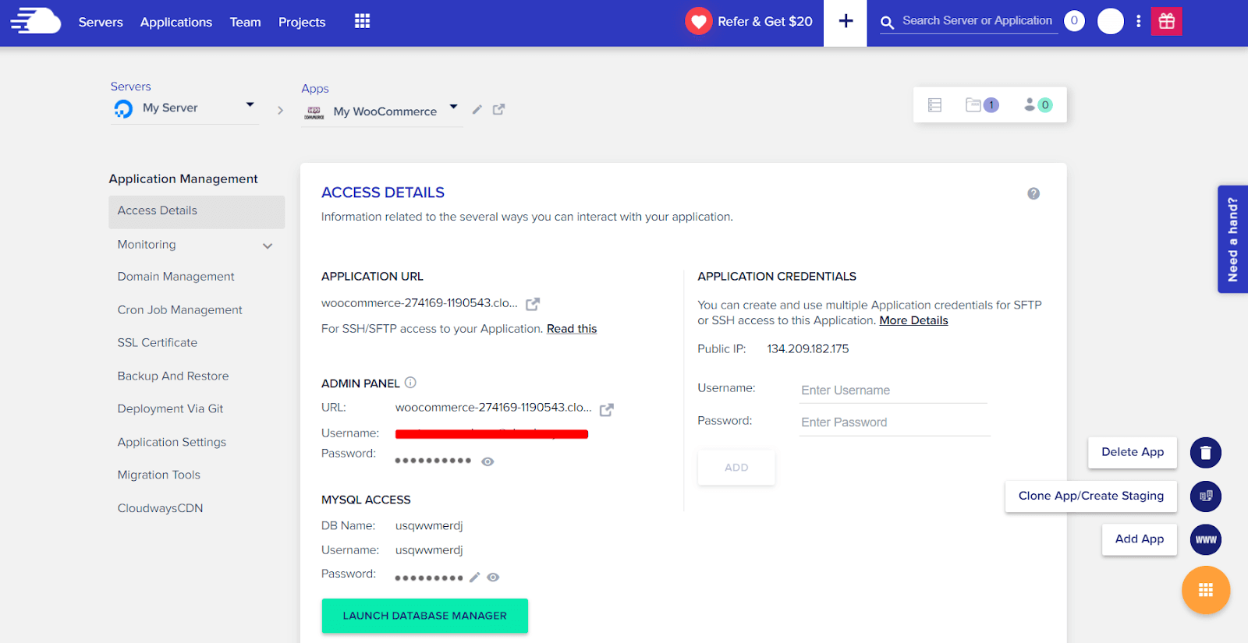Click the application URL woocommerce-274169 text
Screen dimensions: 1248x643
click(x=420, y=303)
